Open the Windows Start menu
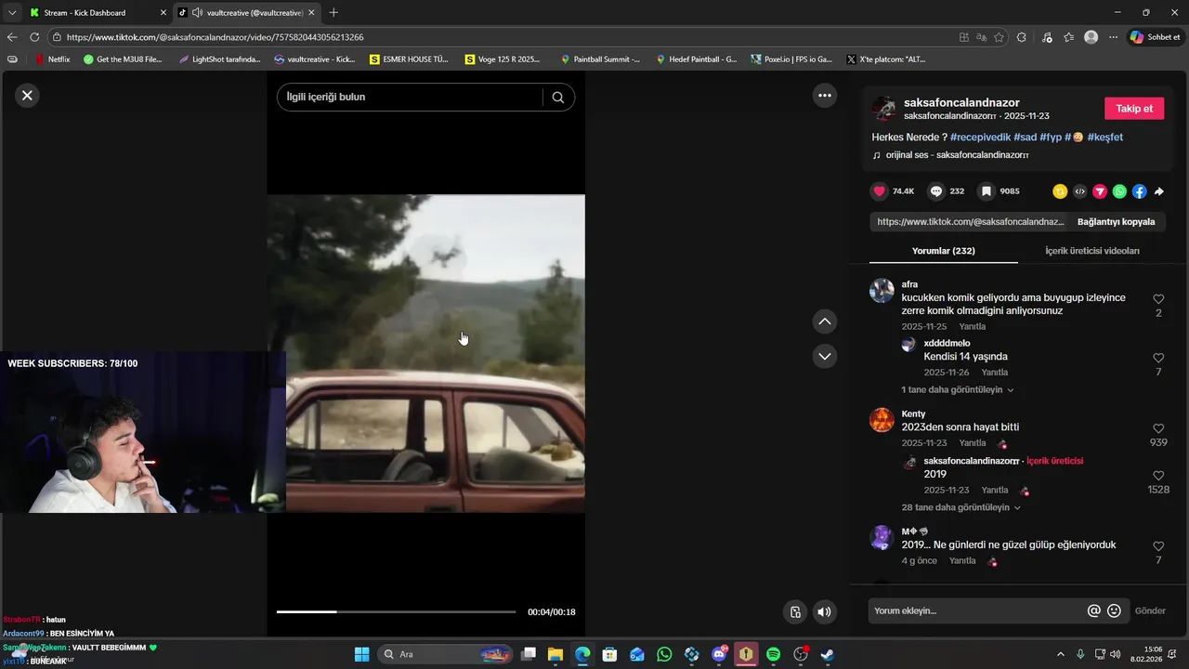This screenshot has height=669, width=1189. [361, 654]
